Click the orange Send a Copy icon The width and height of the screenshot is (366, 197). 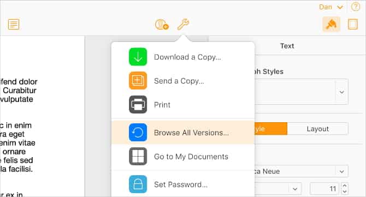(x=138, y=81)
